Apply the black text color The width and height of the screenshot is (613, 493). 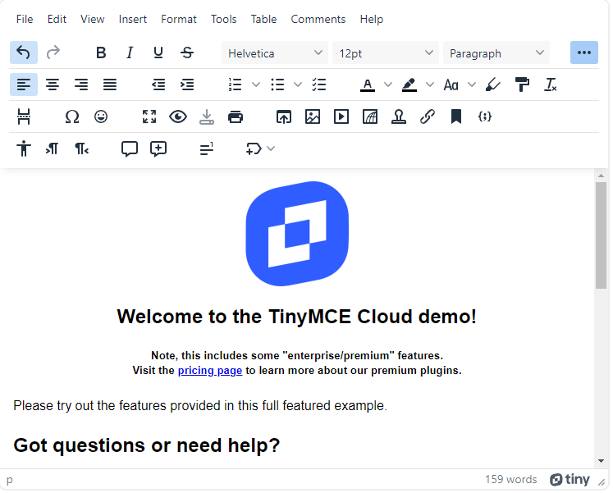pyautogui.click(x=368, y=84)
